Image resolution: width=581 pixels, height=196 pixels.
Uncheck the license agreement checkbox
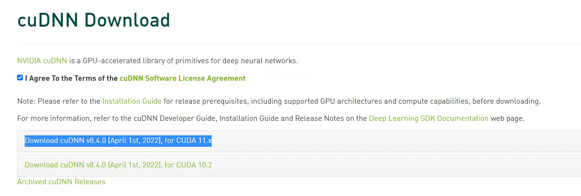point(20,78)
